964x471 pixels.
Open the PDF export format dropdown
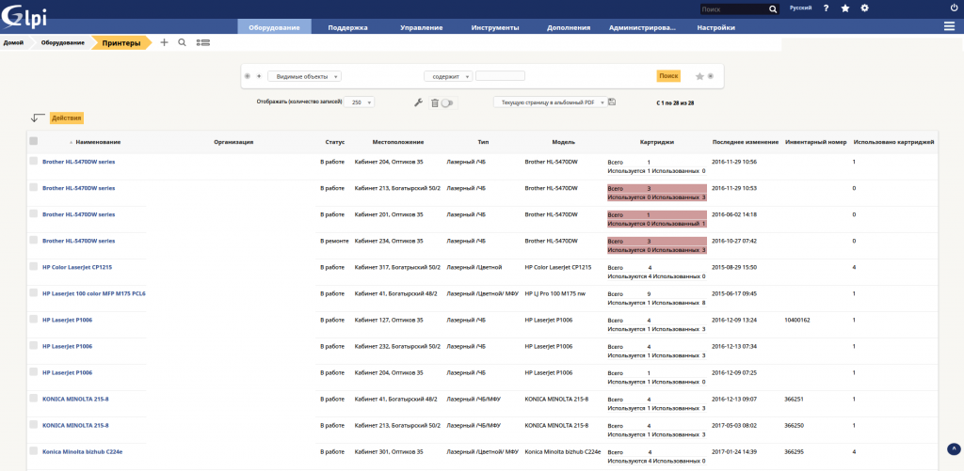(550, 102)
